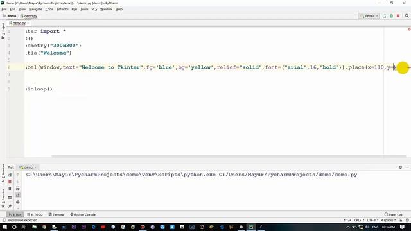
Task: Pause output in the Run panel
Action: [10, 189]
